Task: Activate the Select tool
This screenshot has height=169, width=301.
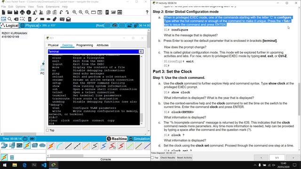Action: tap(3, 19)
